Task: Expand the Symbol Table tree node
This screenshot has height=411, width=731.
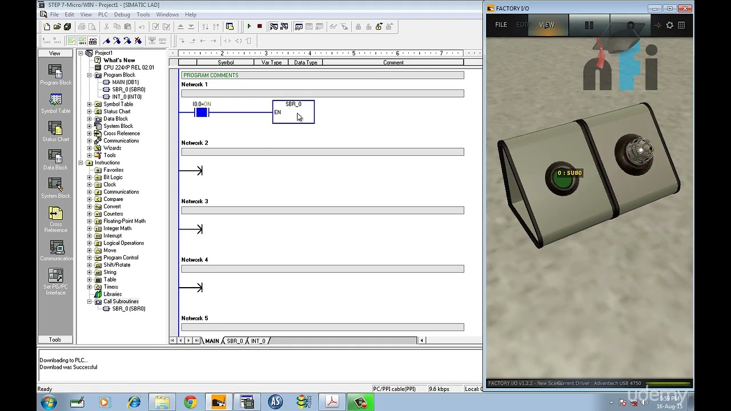Action: point(89,104)
